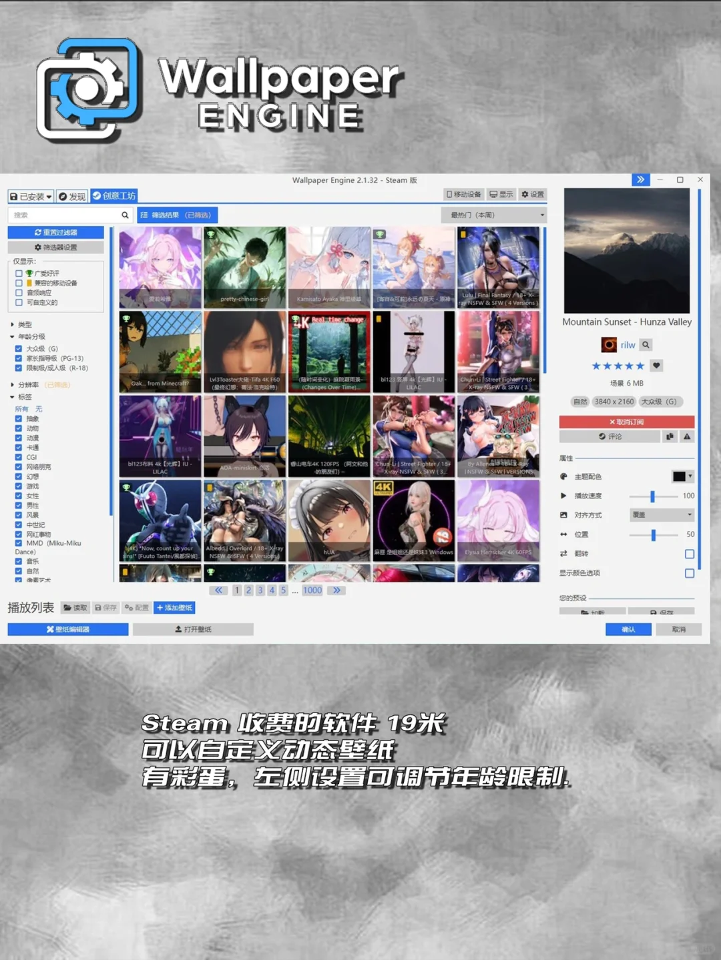Open the 主题配色 color dropdown arrow
Image resolution: width=721 pixels, height=960 pixels.
tap(690, 476)
